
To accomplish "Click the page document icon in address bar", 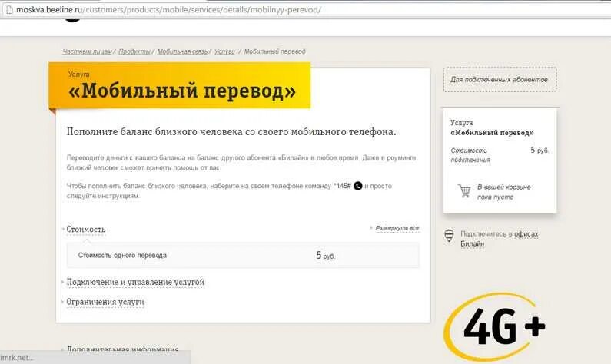I will 9,10.
